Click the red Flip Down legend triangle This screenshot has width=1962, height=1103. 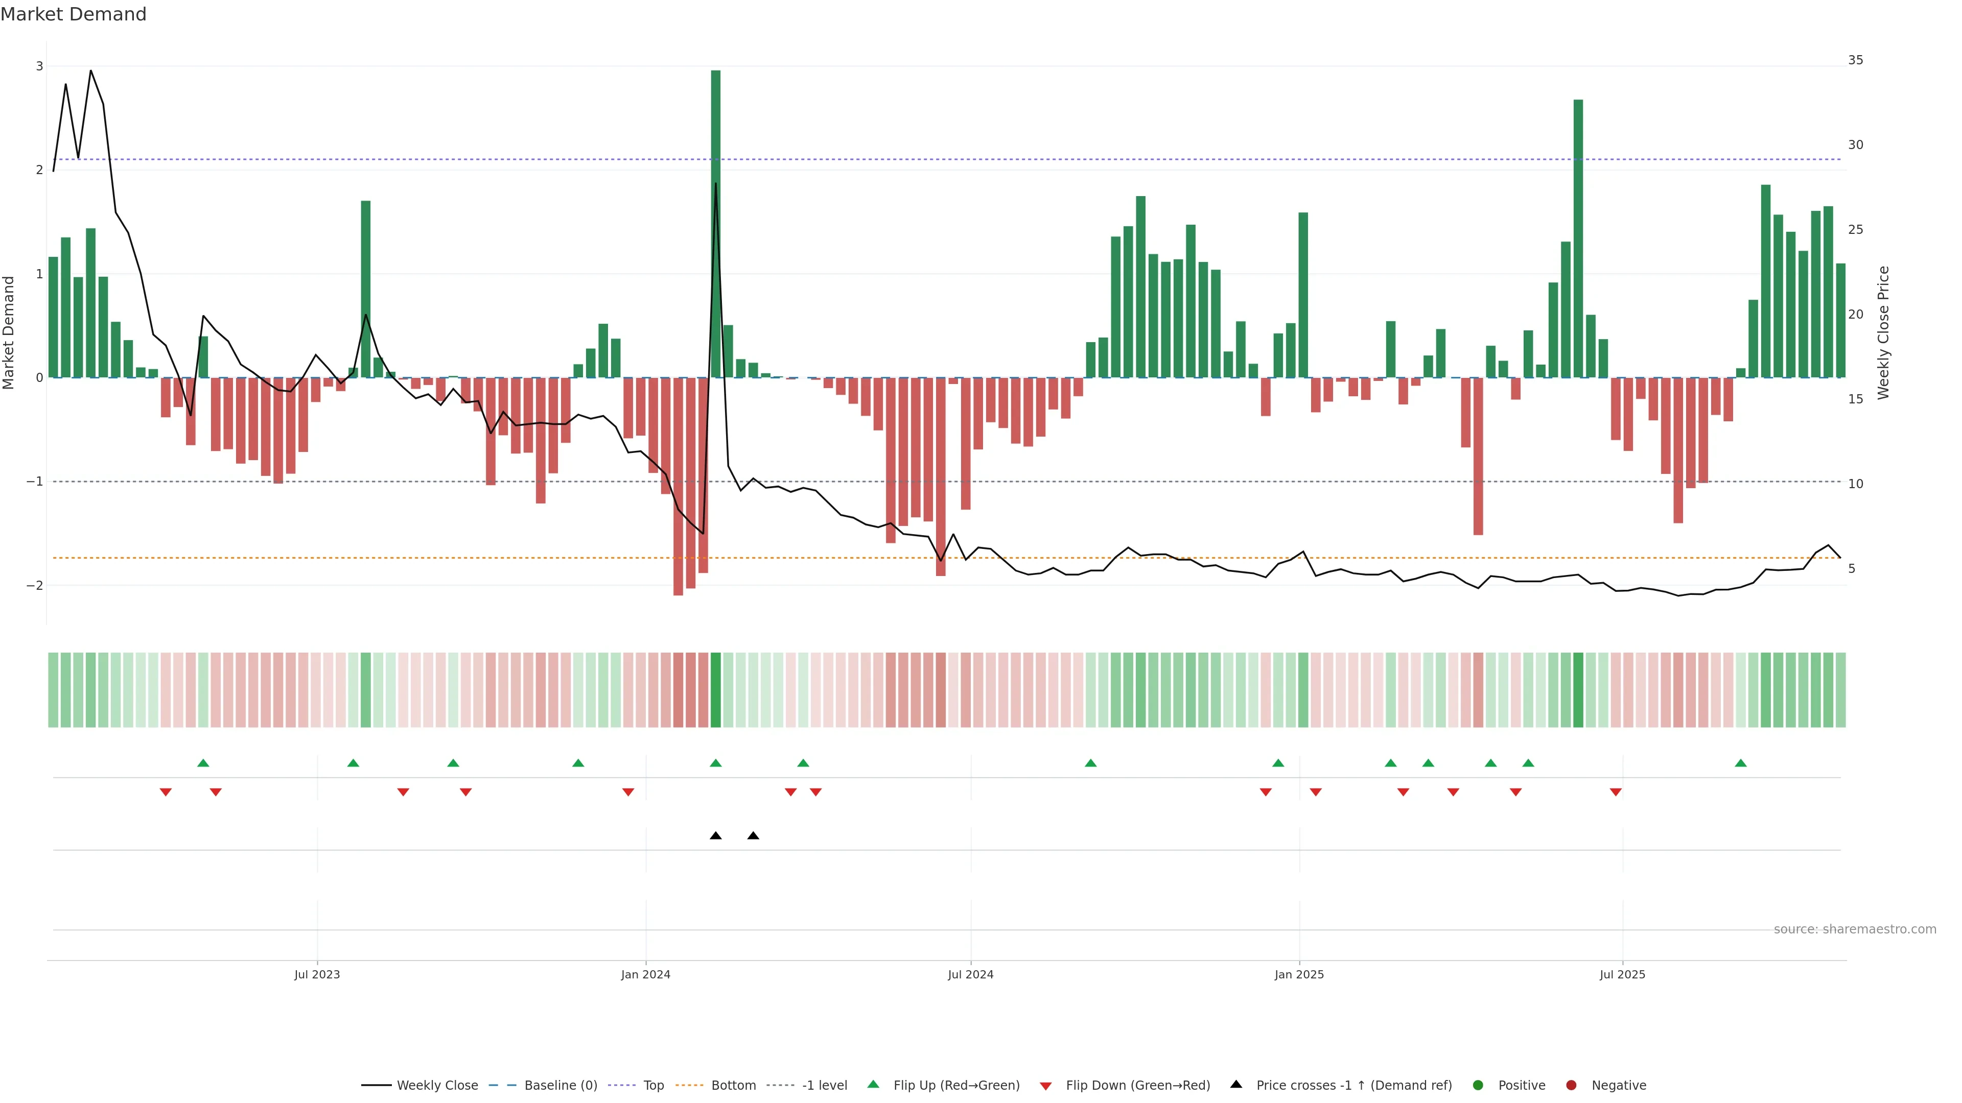point(1046,1086)
